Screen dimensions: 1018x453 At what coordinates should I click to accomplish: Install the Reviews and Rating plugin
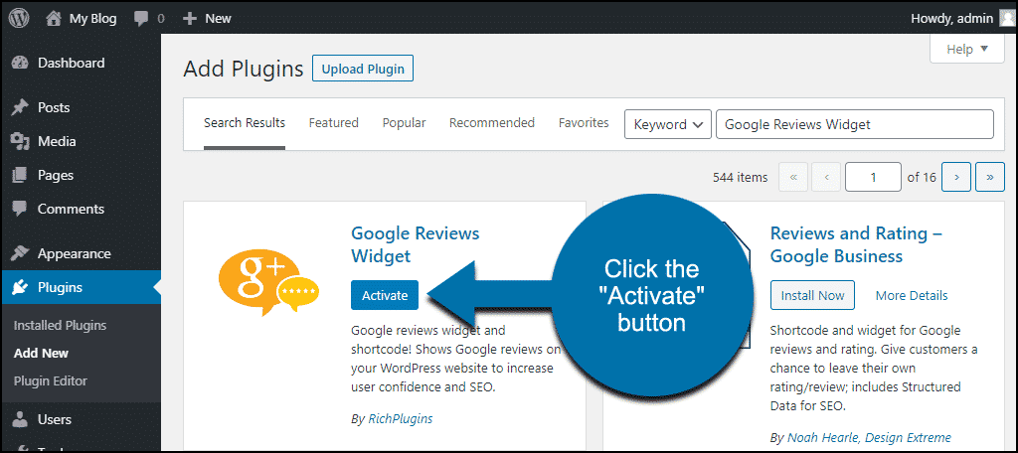(x=812, y=295)
